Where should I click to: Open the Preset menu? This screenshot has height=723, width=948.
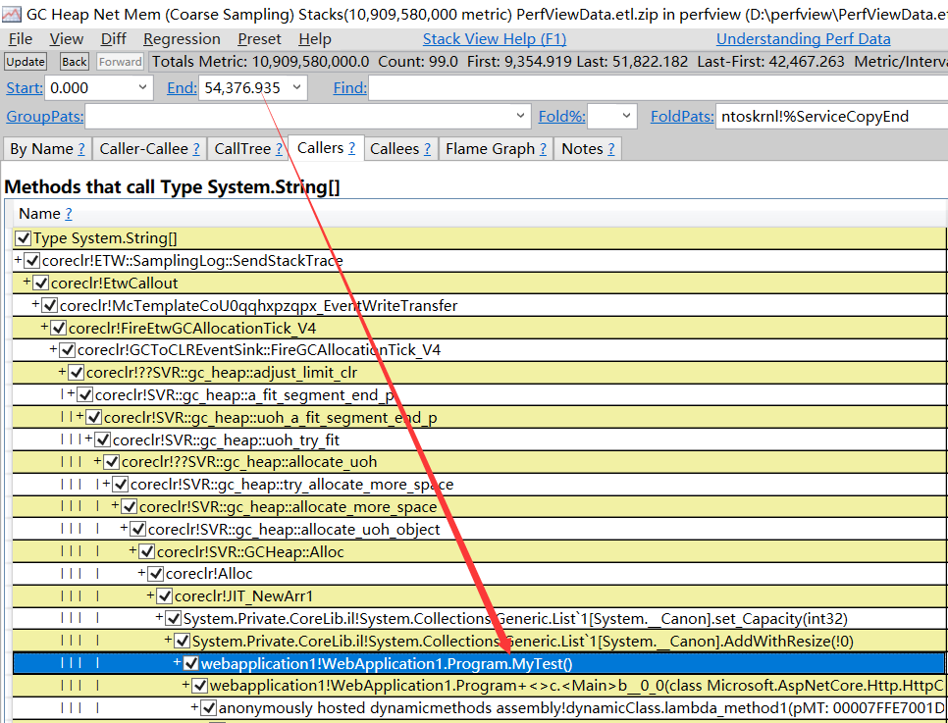(259, 39)
